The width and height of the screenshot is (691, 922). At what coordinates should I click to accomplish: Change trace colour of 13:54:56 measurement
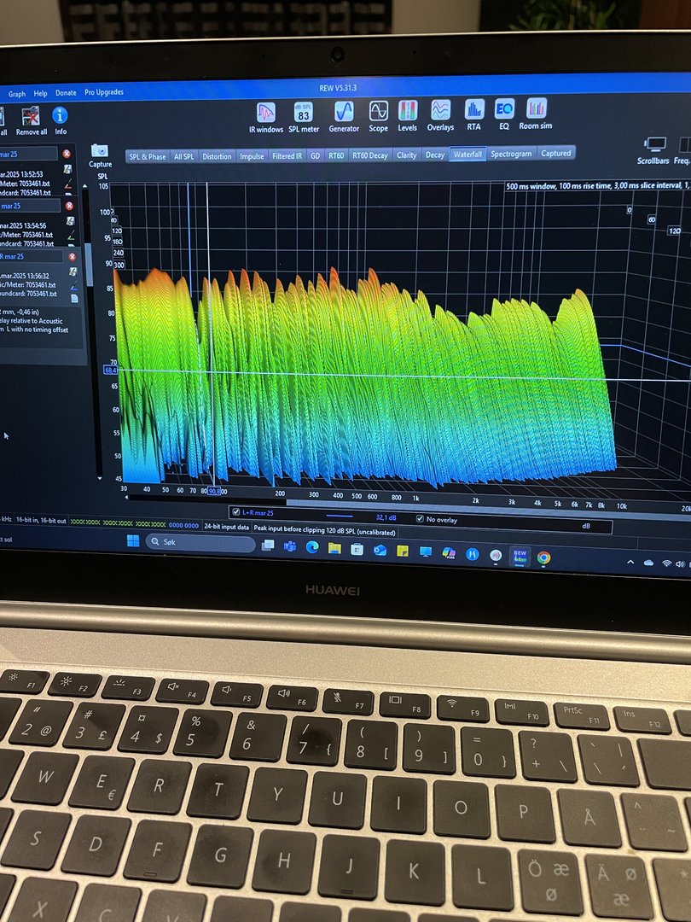[x=71, y=236]
